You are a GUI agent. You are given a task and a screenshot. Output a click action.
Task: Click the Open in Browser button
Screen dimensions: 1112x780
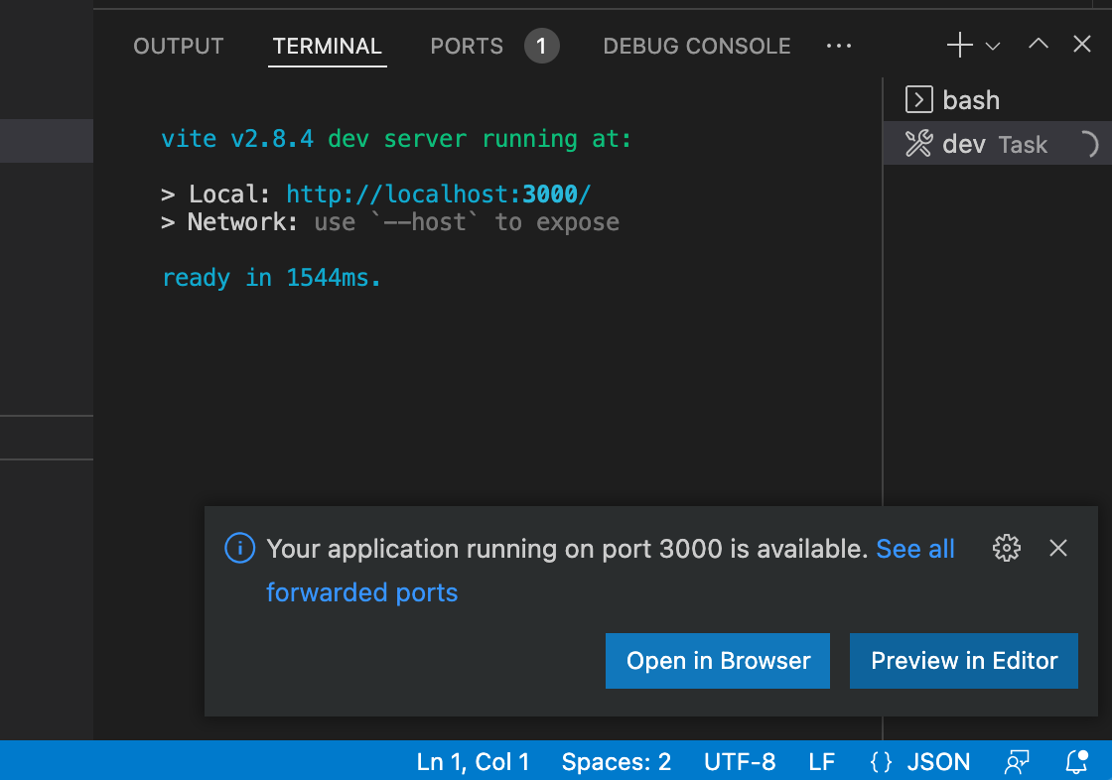pyautogui.click(x=718, y=661)
